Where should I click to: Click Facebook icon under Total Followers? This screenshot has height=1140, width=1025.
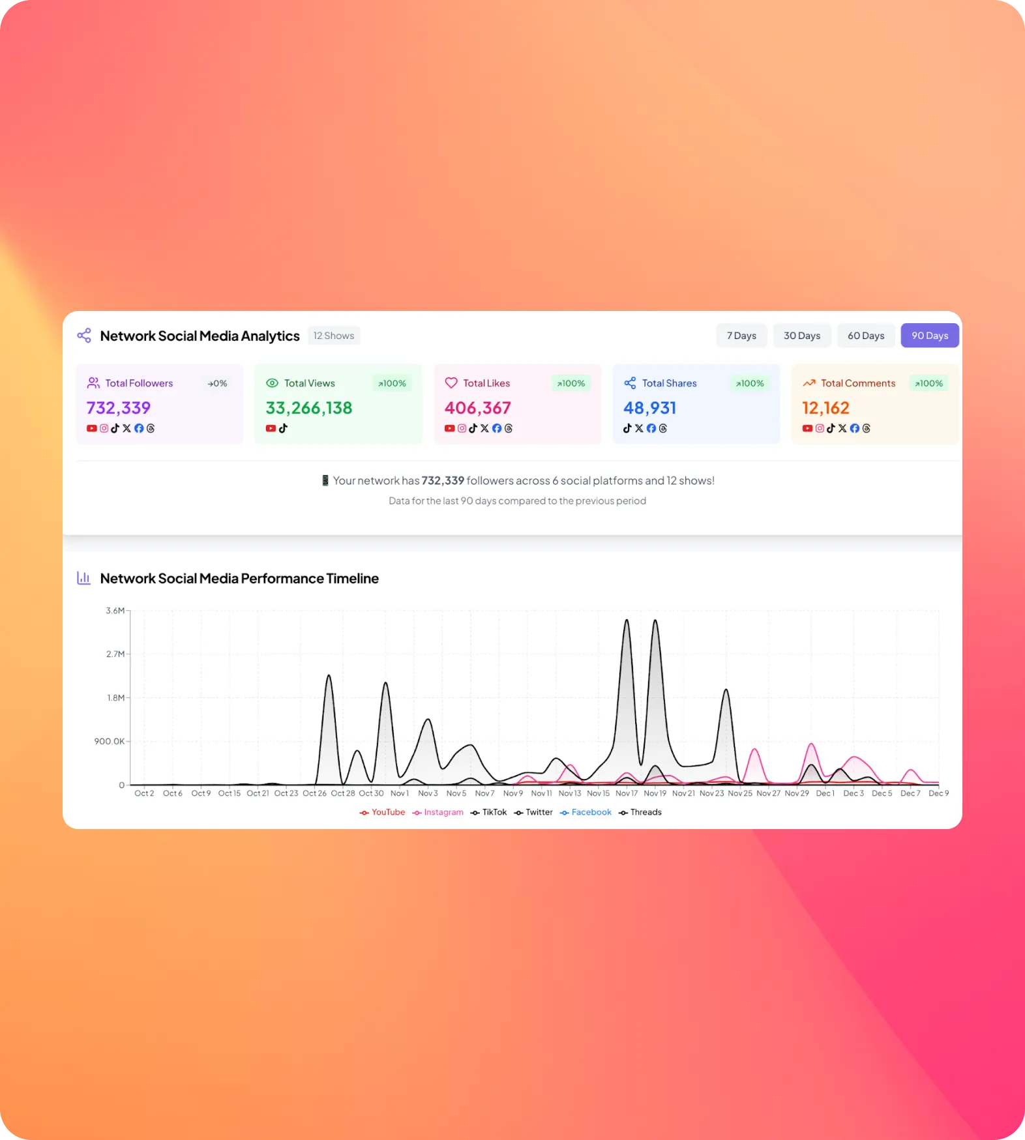pyautogui.click(x=139, y=428)
